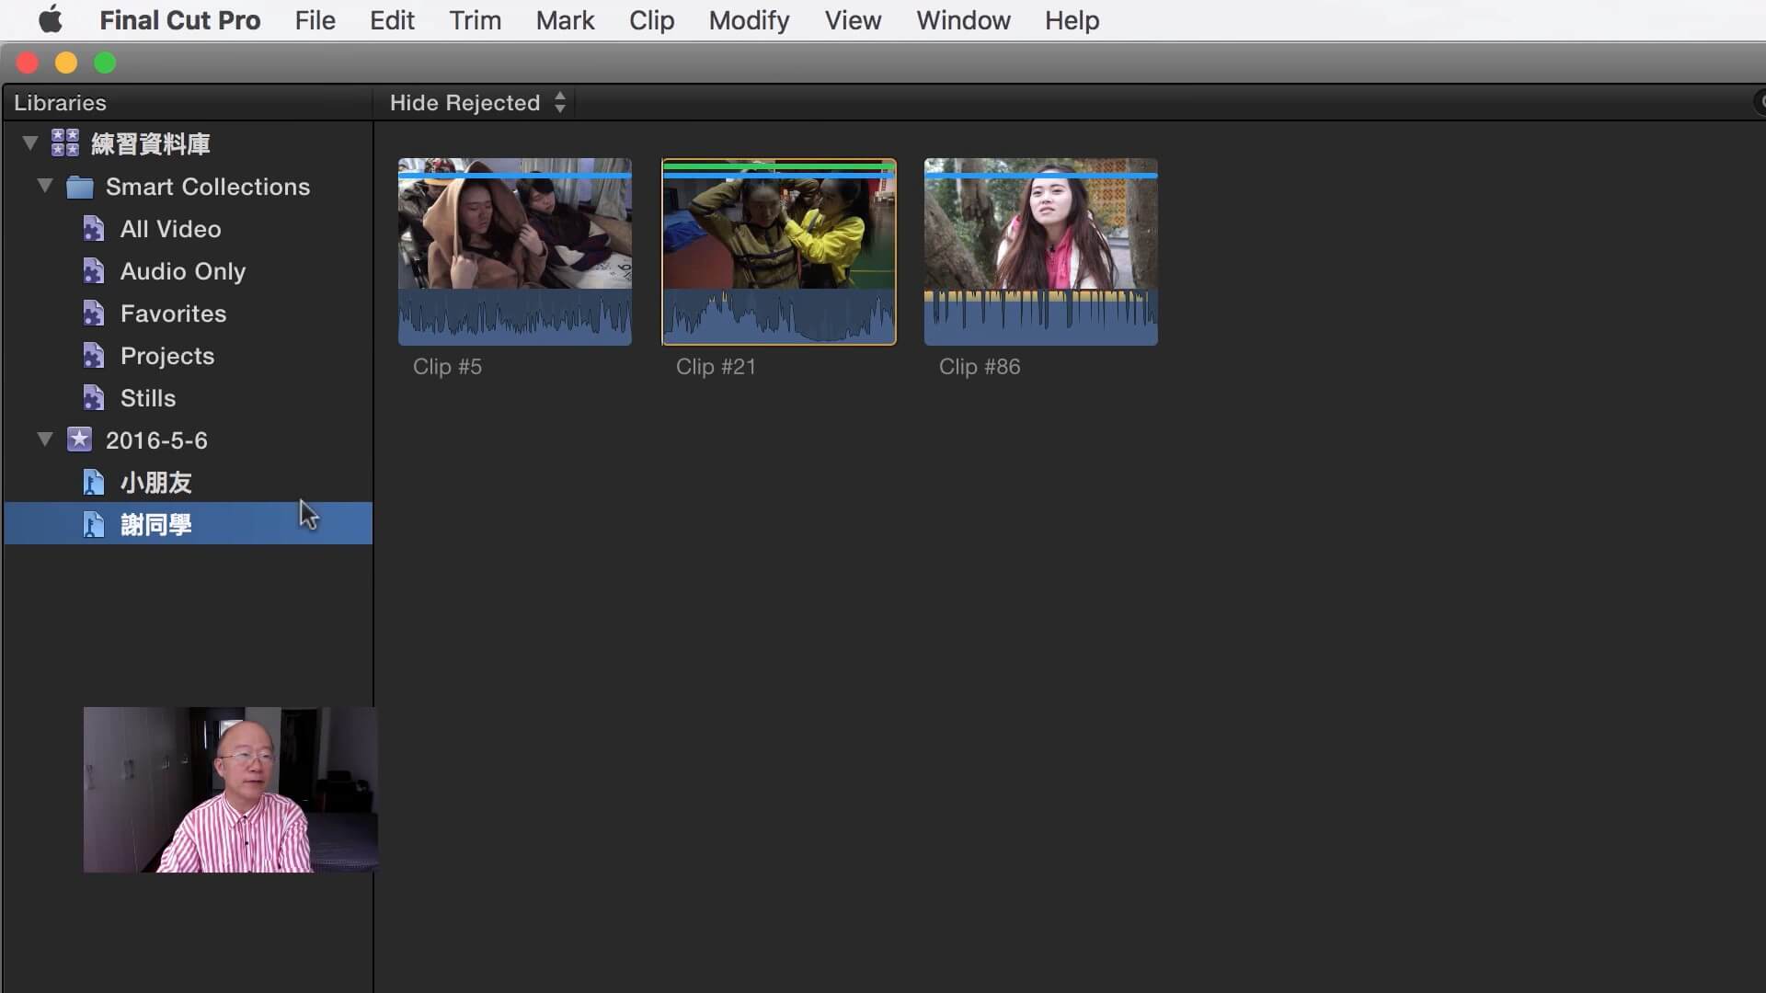Click the All Video smart collection icon

click(93, 228)
